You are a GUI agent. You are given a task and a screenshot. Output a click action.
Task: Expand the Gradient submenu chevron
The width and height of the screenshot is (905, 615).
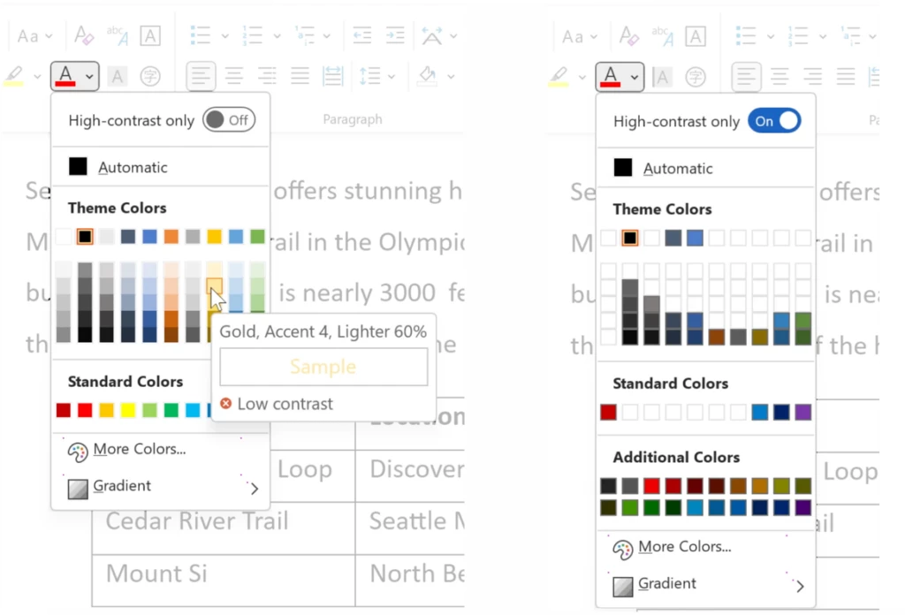254,488
